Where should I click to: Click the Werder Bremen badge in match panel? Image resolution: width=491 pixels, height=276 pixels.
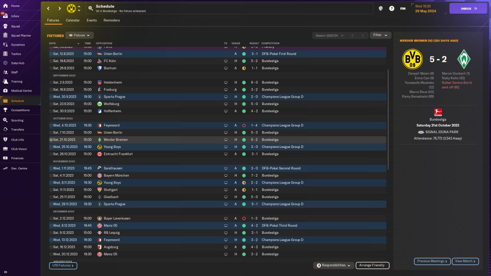tap(464, 59)
